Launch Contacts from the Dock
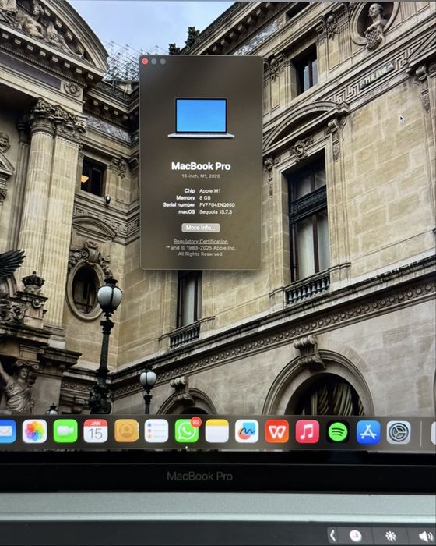 (126, 431)
